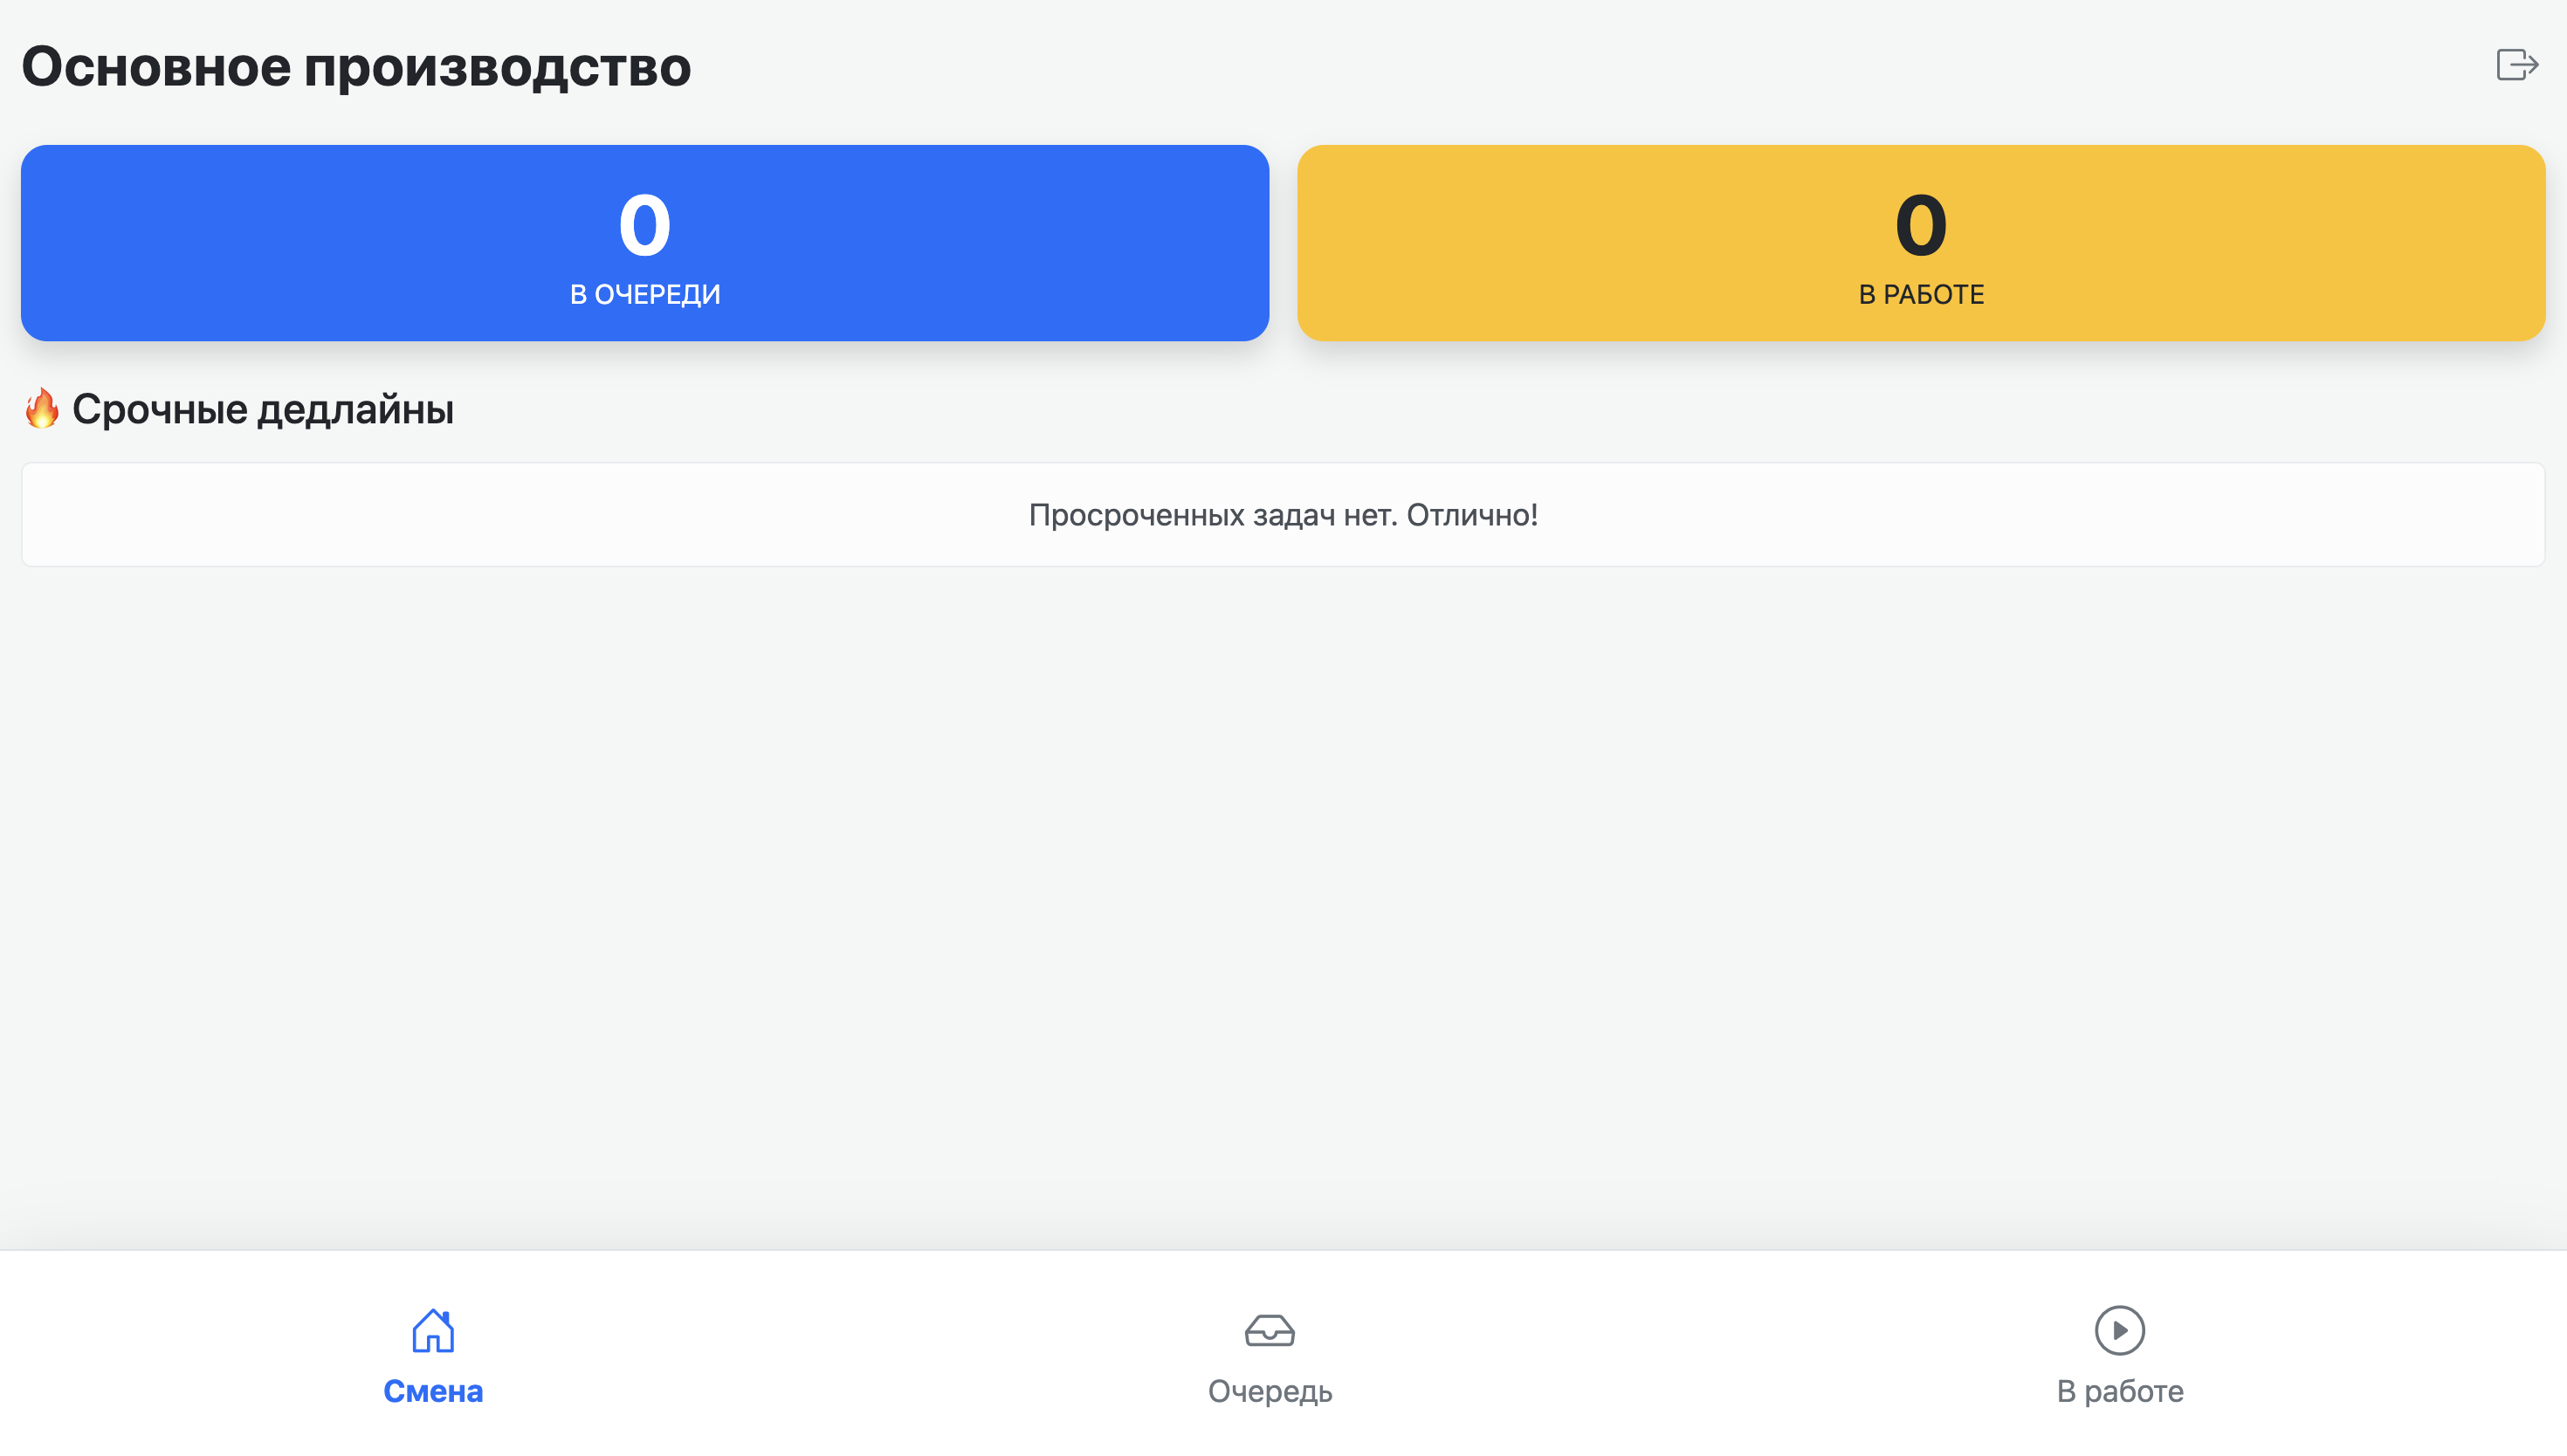Click the circled play icon in the navbar

tap(2119, 1330)
